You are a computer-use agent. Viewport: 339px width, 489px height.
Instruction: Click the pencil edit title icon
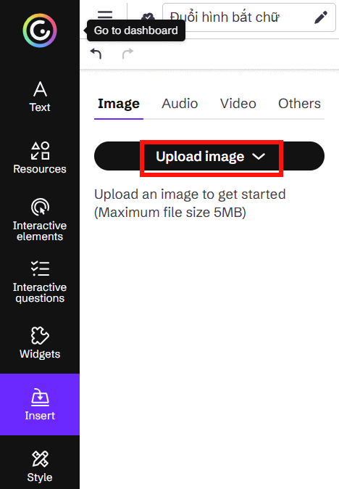[321, 17]
